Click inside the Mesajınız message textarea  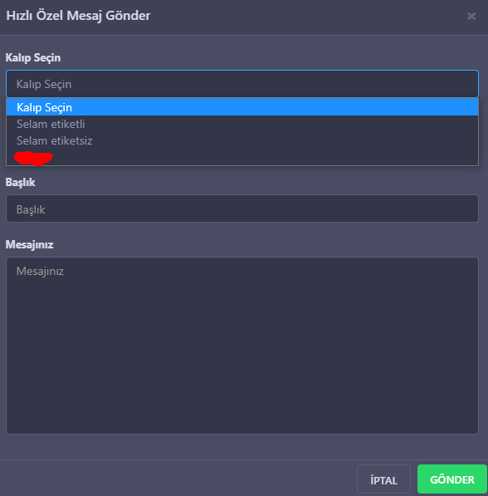pyautogui.click(x=242, y=346)
